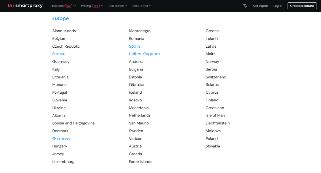The width and height of the screenshot is (321, 173).
Task: Click Ask expert in header
Action: [x=260, y=6]
